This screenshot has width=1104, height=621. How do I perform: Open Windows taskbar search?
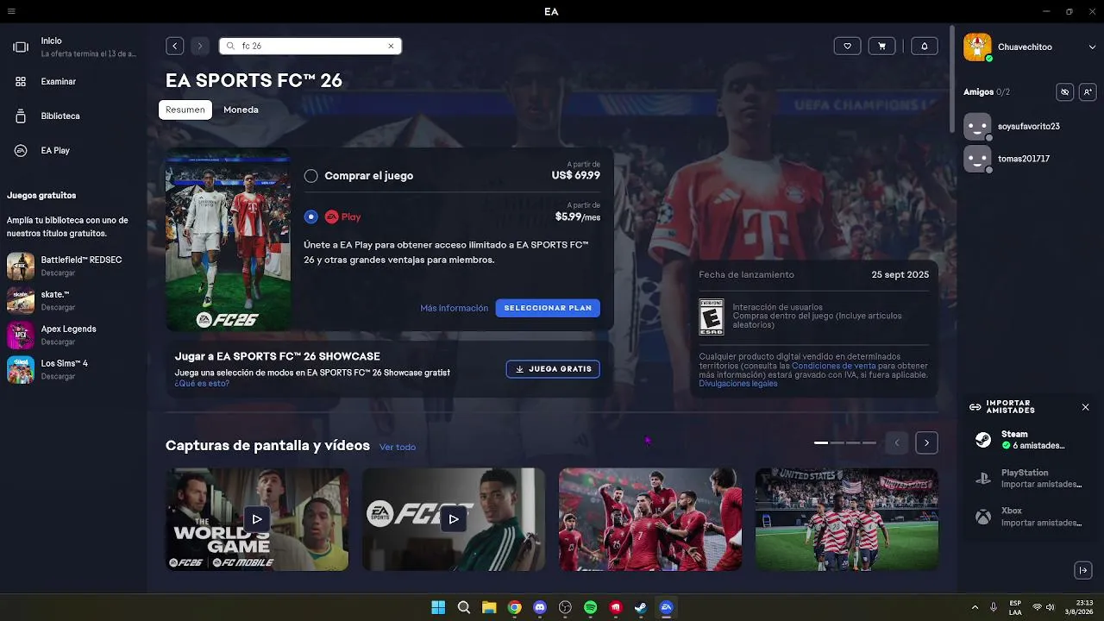(464, 607)
